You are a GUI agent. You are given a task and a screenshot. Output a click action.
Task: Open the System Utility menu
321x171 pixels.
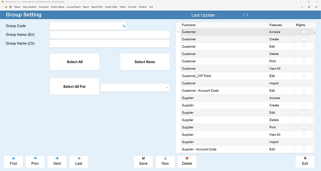[x=111, y=7]
